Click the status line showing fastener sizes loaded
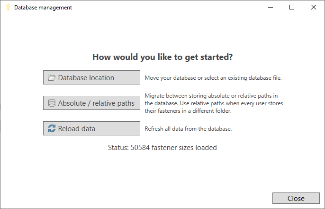This screenshot has width=325, height=209. [x=162, y=148]
